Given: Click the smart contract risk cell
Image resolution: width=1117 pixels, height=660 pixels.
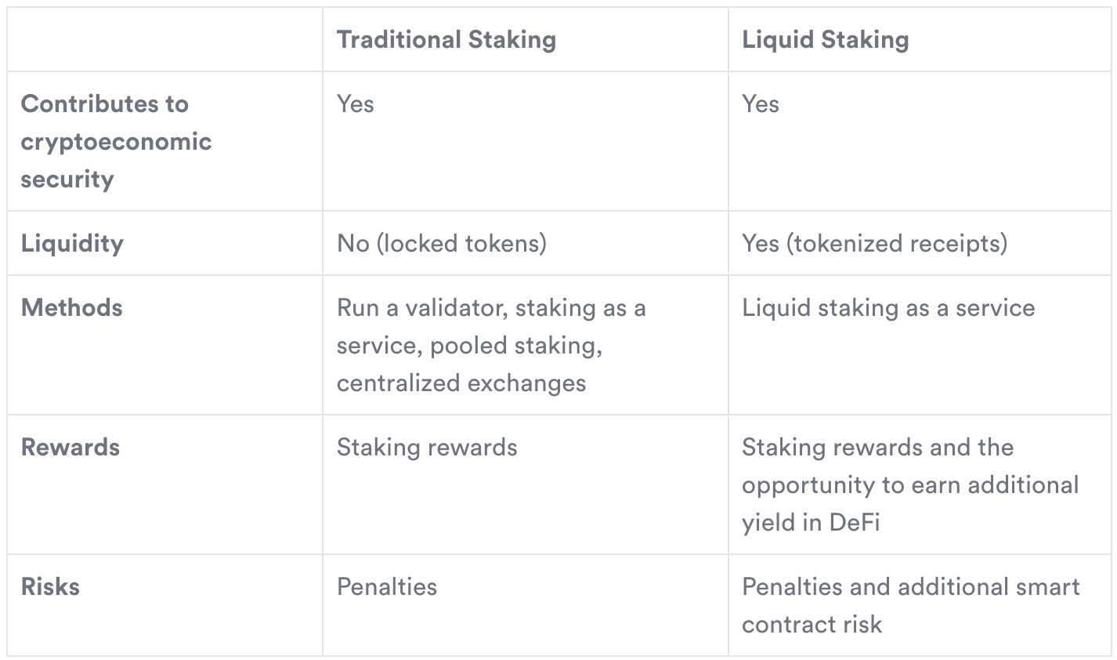Looking at the screenshot, I should coord(909,605).
